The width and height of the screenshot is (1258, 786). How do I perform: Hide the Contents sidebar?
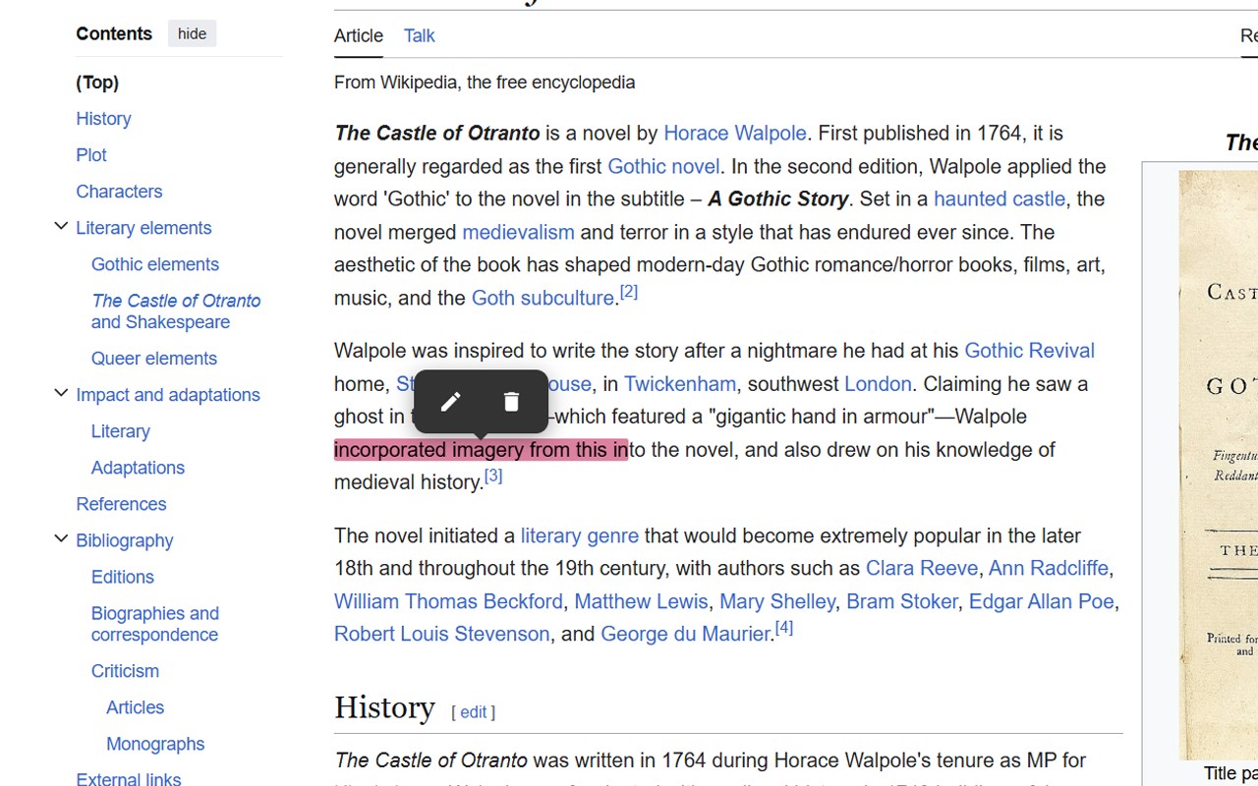[192, 33]
